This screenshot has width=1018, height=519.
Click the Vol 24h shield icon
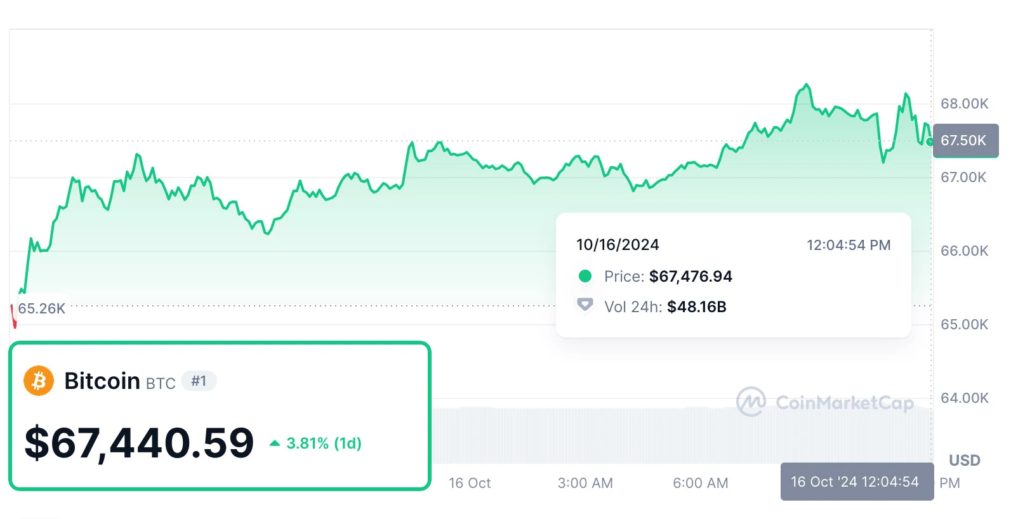(x=585, y=306)
